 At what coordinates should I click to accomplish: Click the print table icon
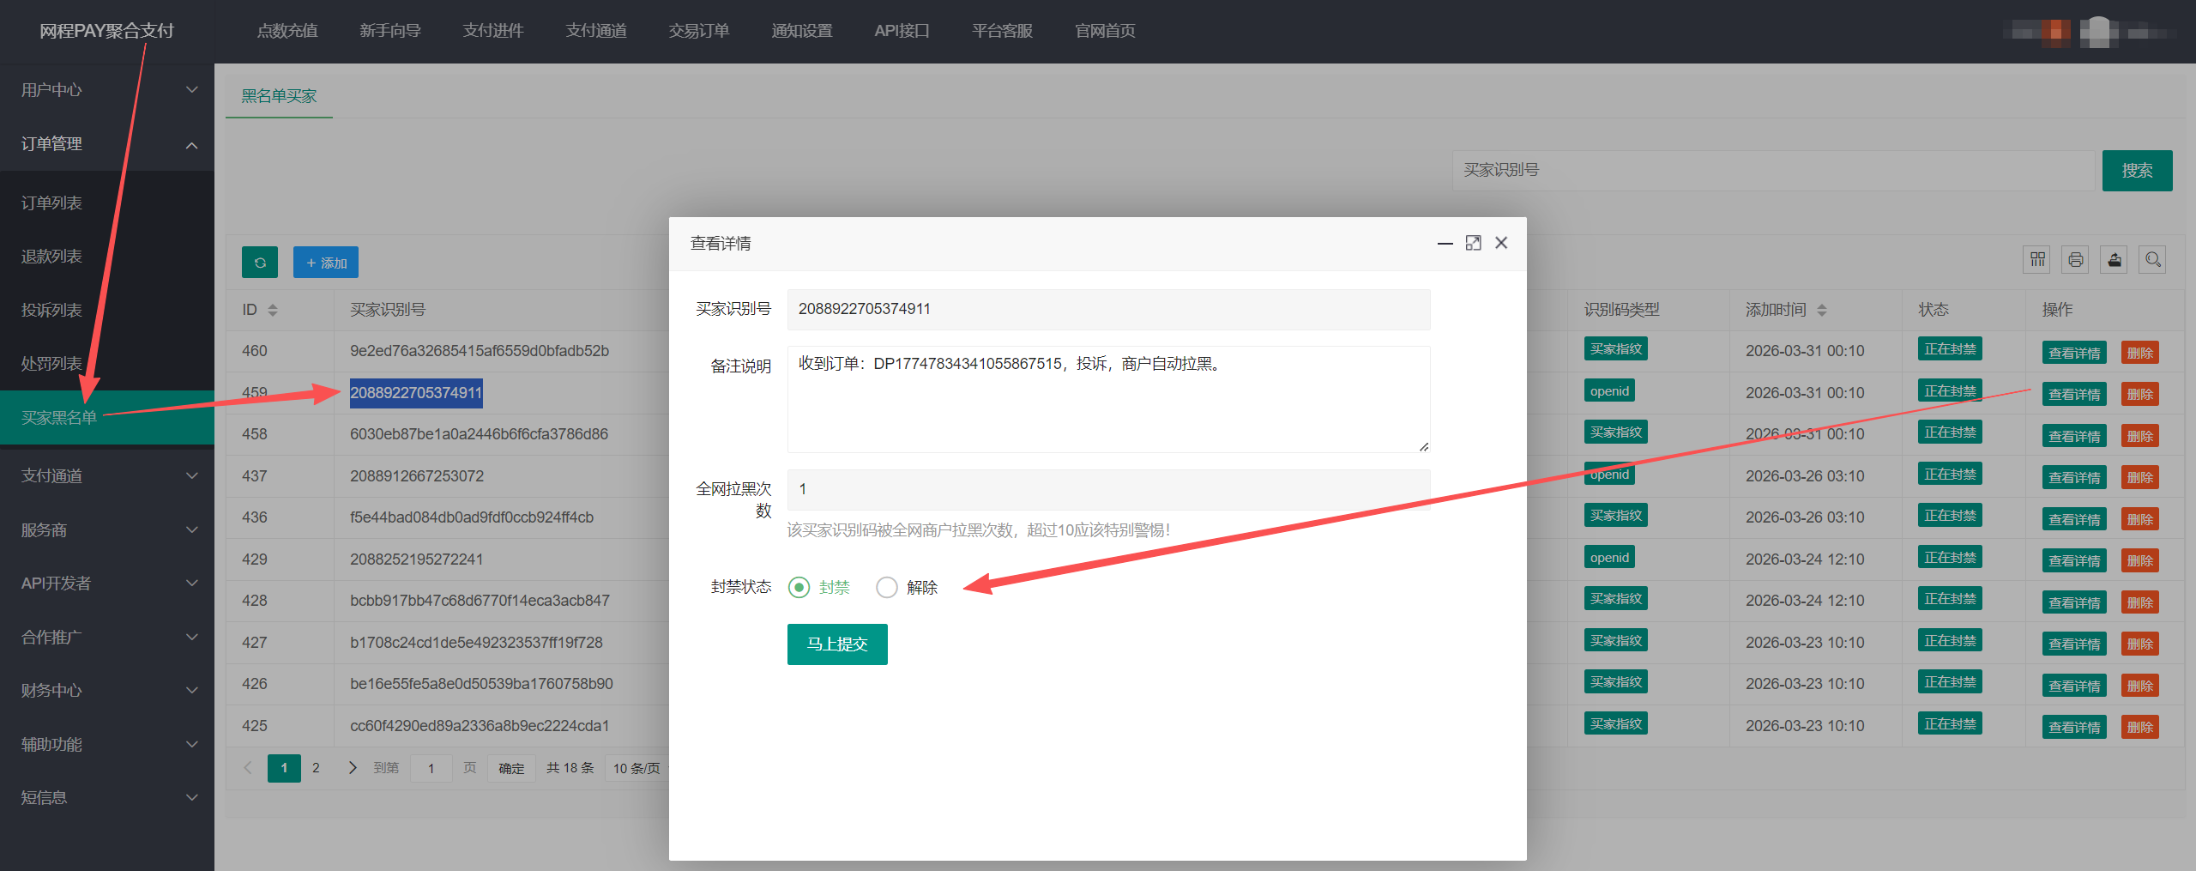(x=2076, y=259)
